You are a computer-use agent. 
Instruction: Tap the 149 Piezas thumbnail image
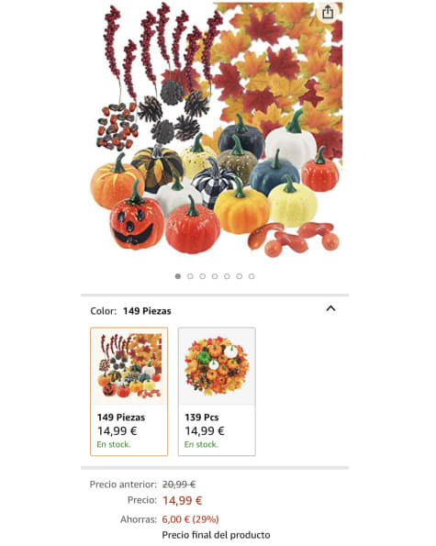tap(129, 365)
